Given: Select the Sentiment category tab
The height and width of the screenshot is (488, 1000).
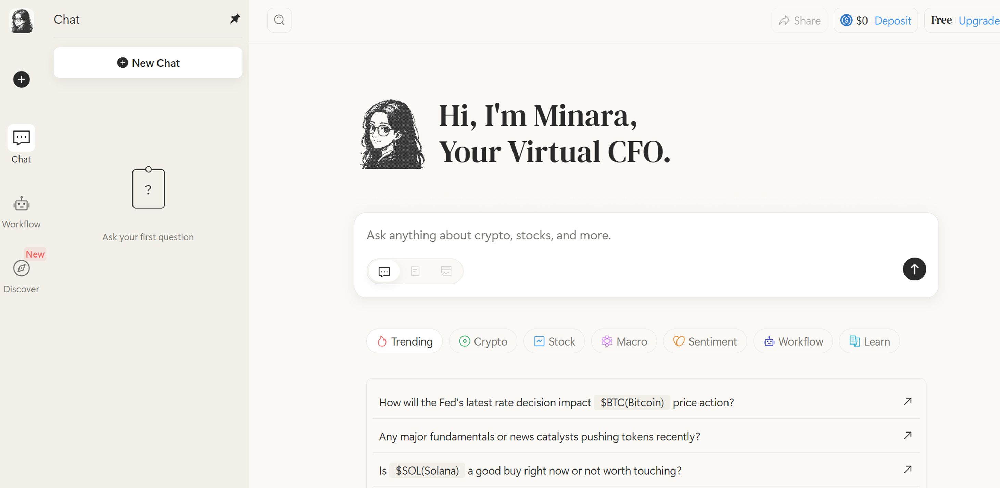Looking at the screenshot, I should coord(705,342).
